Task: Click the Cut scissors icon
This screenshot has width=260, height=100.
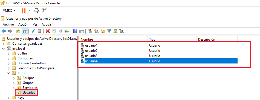Action: click(x=33, y=31)
